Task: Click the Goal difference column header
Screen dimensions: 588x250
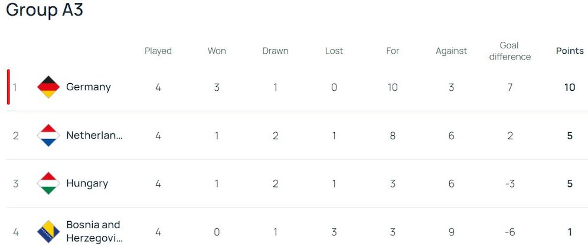Action: [509, 51]
